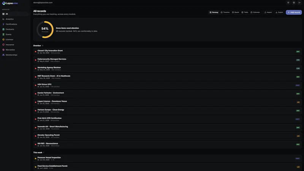
Task: Open Closed: City Innovation Grant record
Action: pyautogui.click(x=167, y=52)
